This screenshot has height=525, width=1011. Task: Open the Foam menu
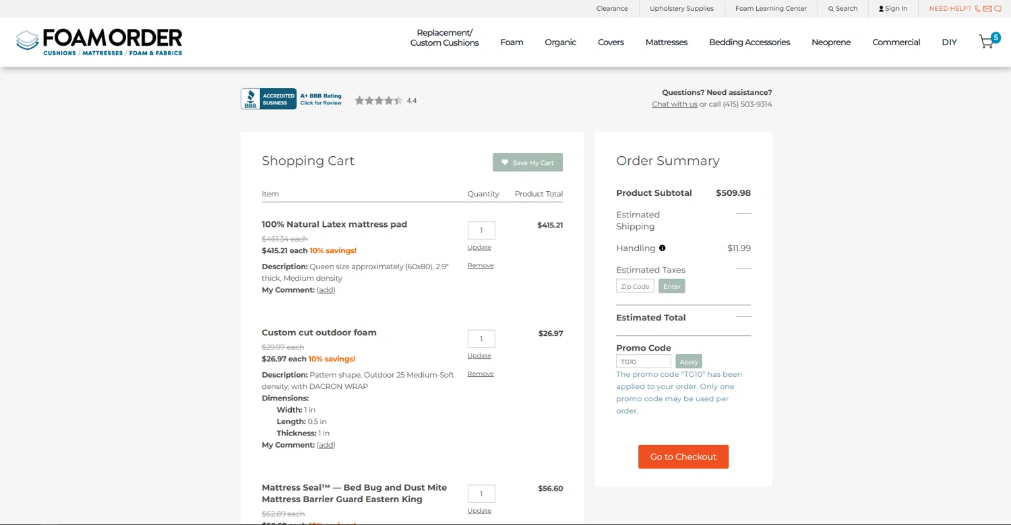pyautogui.click(x=512, y=42)
